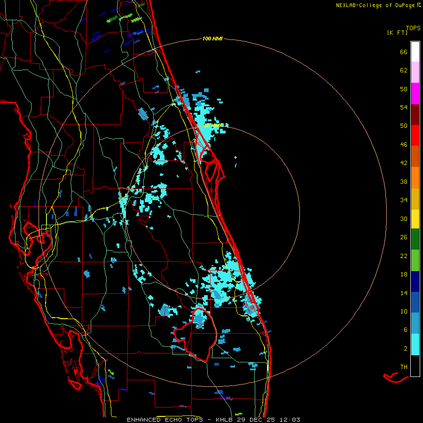Image resolution: width=423 pixels, height=423 pixels.
Task: Click the light pink legend swatch
Action: coord(415,72)
